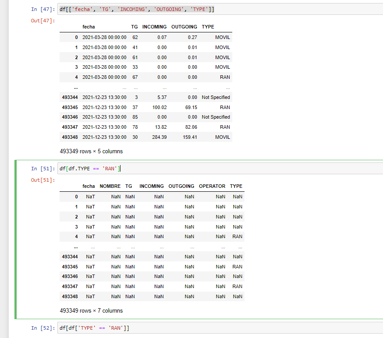This screenshot has height=338, width=383.
Task: Click the RAN cell in Out[51] row 493347
Action: (x=238, y=286)
